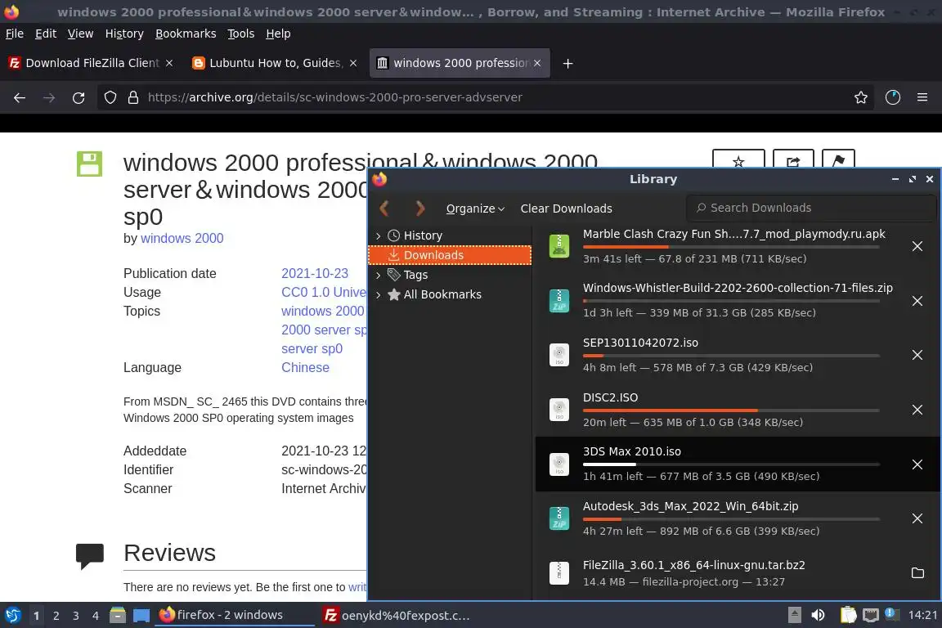Viewport: 942px width, 628px height.
Task: Cancel the Autodesk_3ds_Max_2022 zip download
Action: (x=917, y=518)
